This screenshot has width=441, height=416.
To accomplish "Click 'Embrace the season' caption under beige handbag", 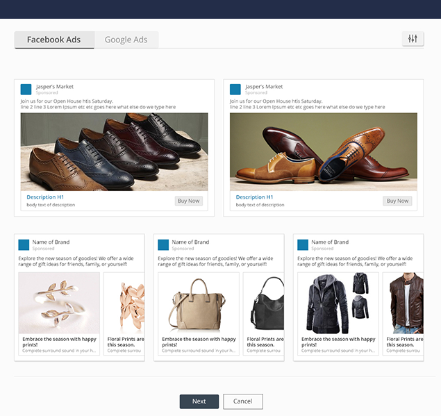I will point(199,342).
